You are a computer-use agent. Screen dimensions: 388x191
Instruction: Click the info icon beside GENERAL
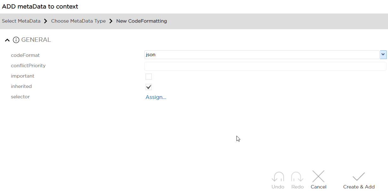pos(16,40)
